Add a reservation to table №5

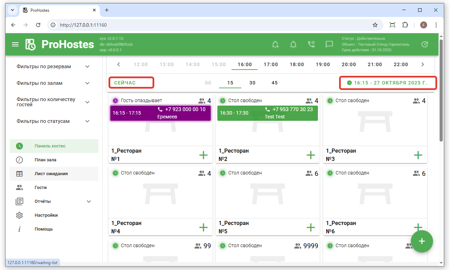point(311,227)
